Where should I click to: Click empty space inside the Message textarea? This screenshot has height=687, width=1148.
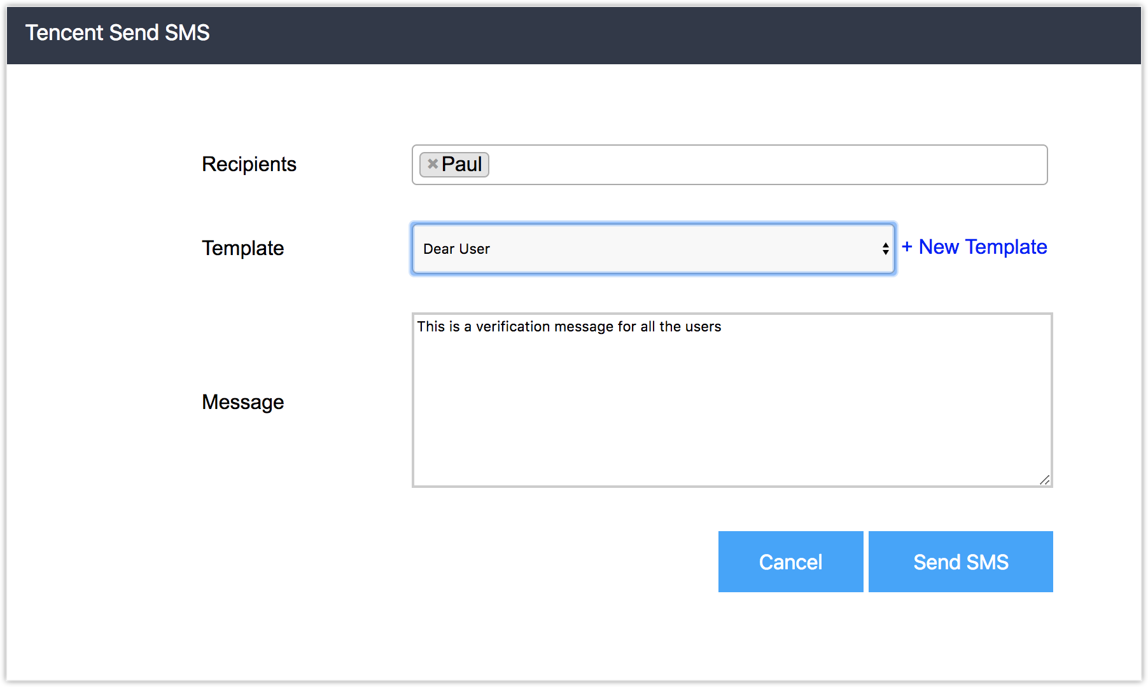click(732, 413)
